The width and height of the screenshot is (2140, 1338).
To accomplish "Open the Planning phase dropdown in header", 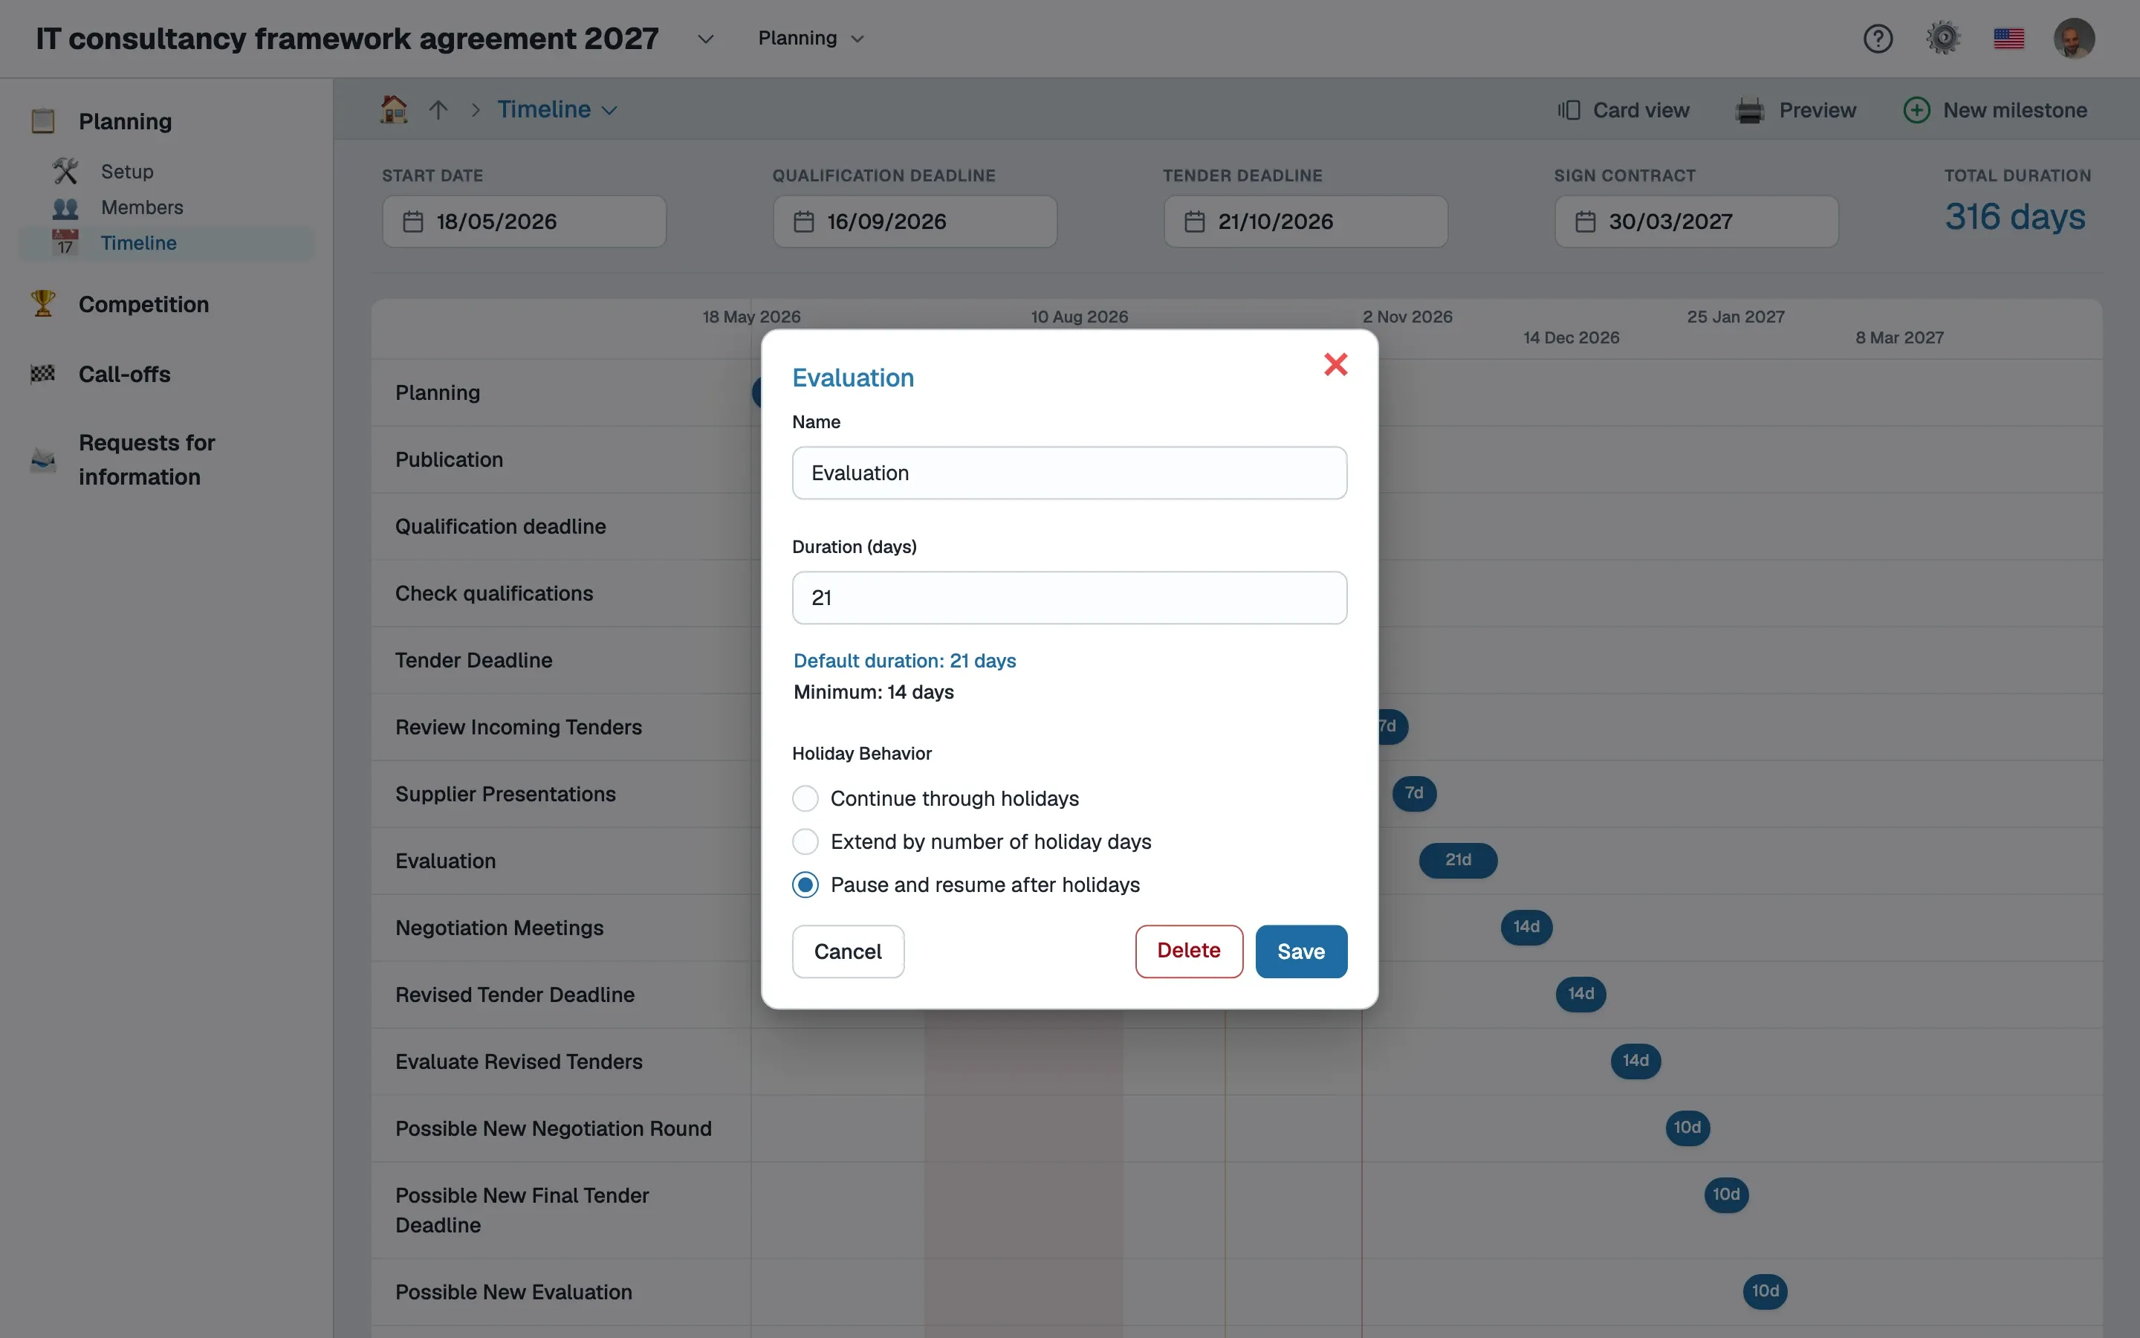I will click(810, 38).
